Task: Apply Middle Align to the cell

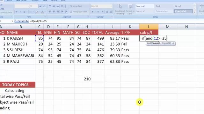Action: (x=54, y=6)
